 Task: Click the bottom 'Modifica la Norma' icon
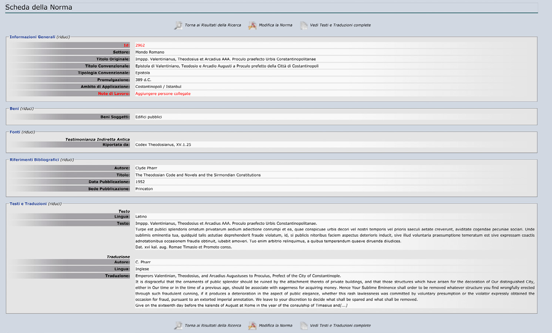(x=252, y=326)
